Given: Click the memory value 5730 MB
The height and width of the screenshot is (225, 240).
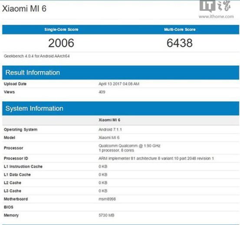Looking at the screenshot, I should [x=106, y=215].
